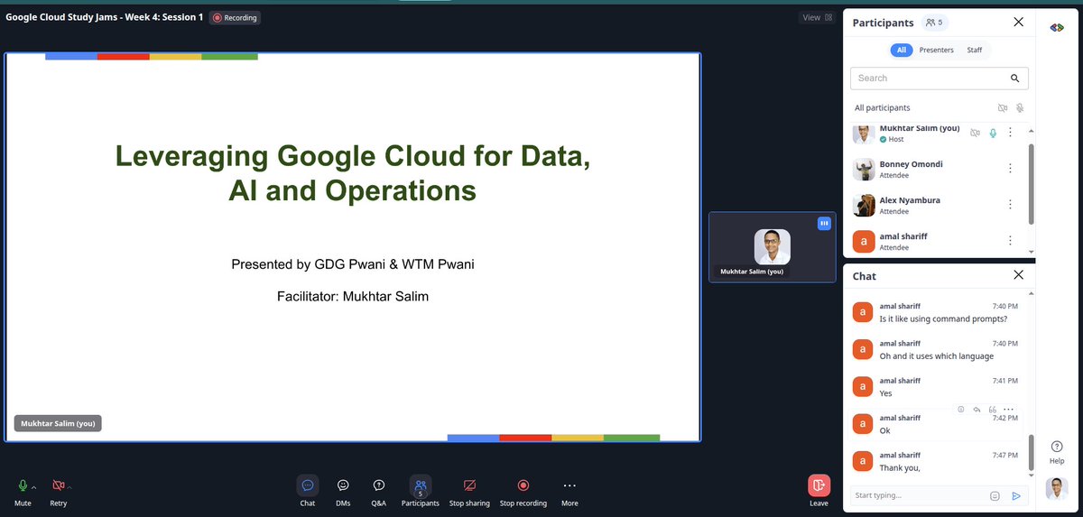This screenshot has height=517, width=1083.
Task: Retry the camera in bottom toolbar
Action: [58, 485]
